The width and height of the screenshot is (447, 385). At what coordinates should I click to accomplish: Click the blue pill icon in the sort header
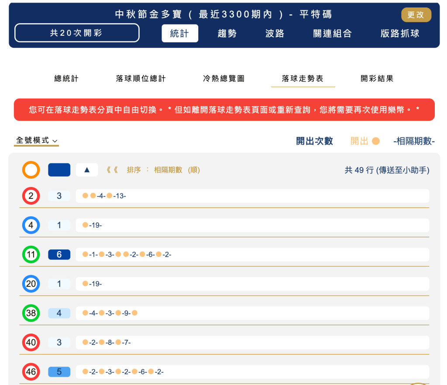59,170
